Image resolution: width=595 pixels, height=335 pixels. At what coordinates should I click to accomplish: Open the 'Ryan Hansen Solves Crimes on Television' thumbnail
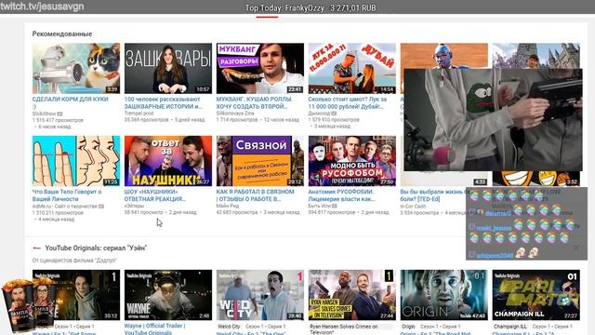pos(352,295)
